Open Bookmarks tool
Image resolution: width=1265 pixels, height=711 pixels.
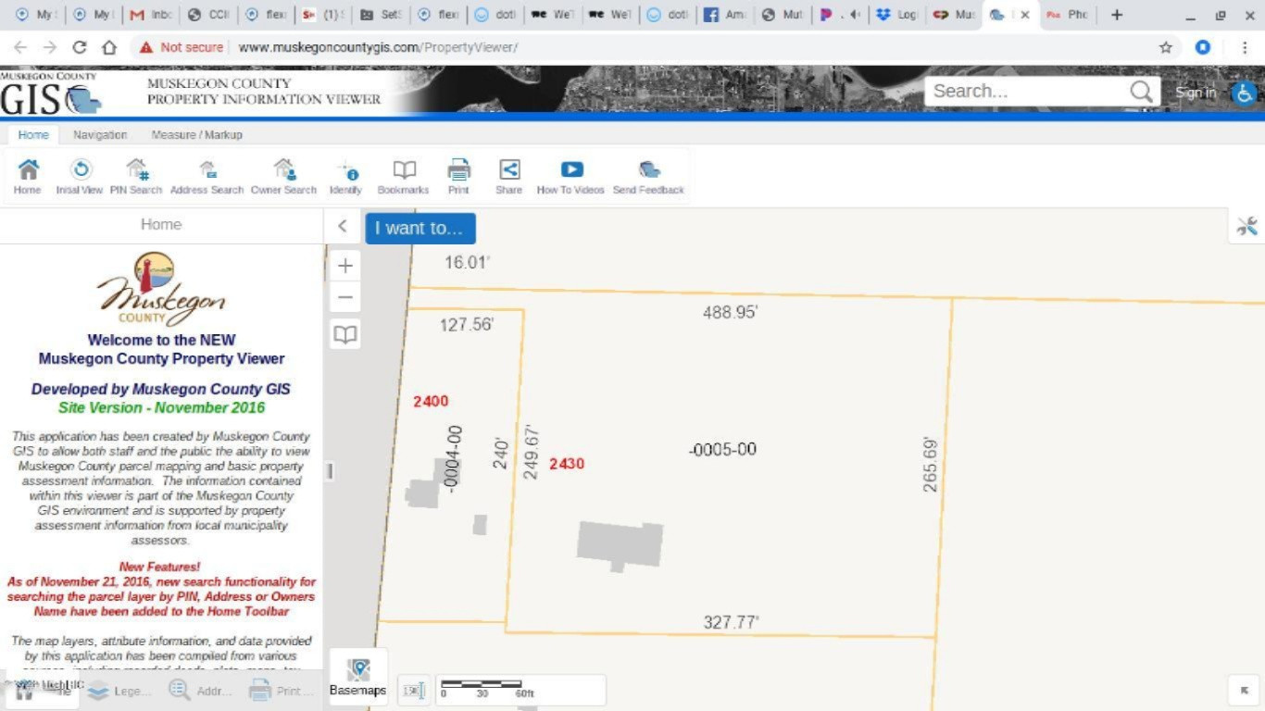pos(404,176)
